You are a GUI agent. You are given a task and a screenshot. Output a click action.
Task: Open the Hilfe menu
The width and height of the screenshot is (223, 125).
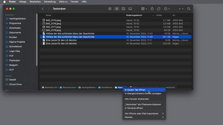84,2
